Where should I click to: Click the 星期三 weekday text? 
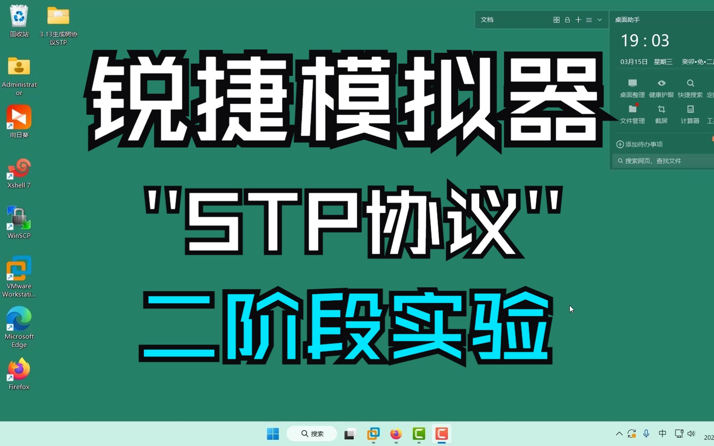(663, 62)
